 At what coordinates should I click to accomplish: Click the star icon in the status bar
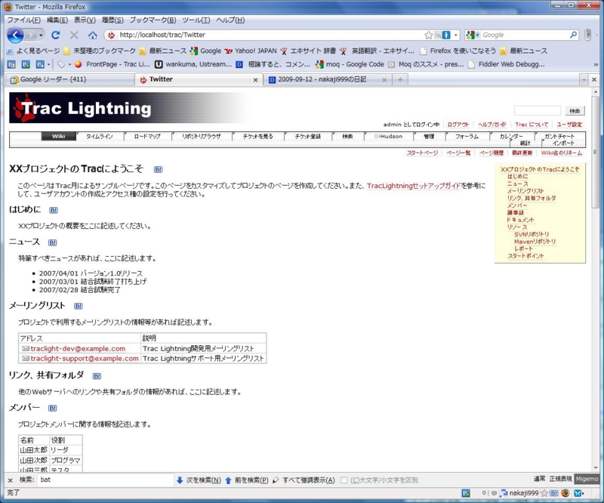(544, 493)
